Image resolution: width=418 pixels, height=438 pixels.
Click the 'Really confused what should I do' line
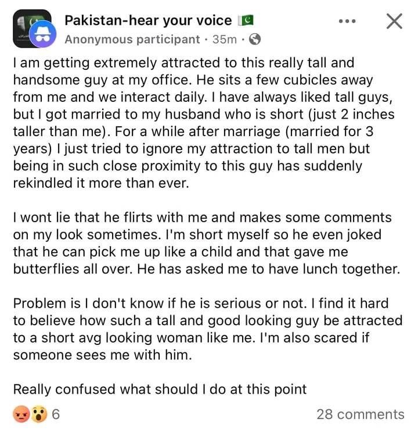pos(160,389)
